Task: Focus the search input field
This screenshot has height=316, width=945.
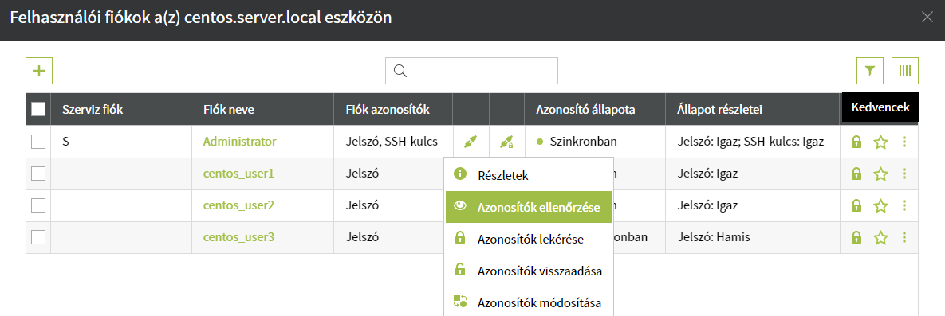Action: tap(471, 71)
